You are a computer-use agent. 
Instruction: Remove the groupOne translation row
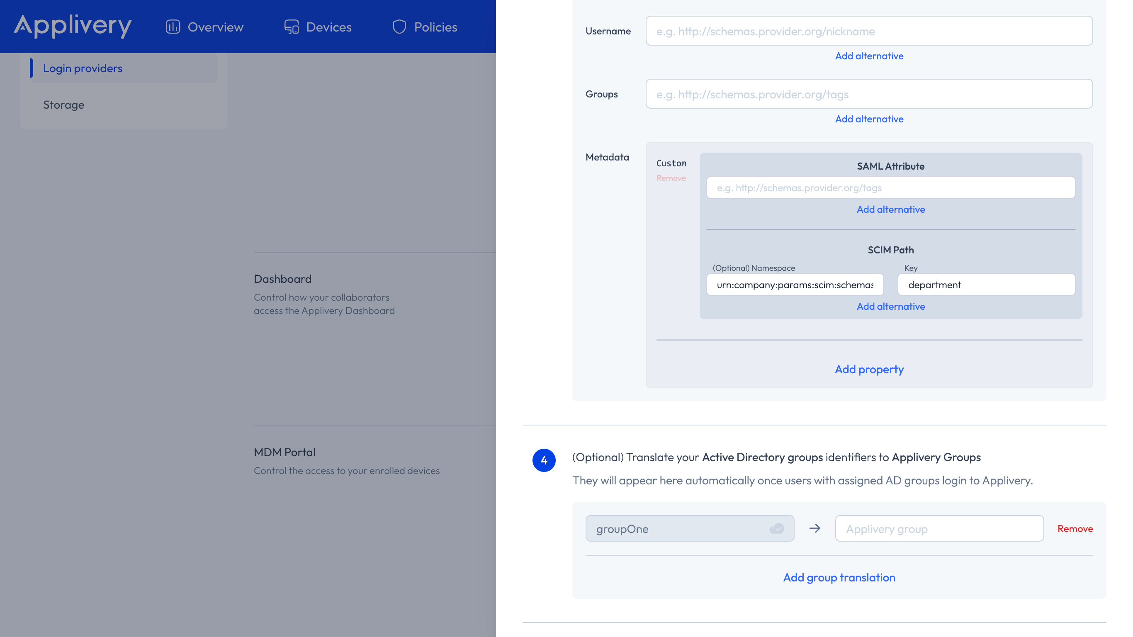tap(1075, 528)
